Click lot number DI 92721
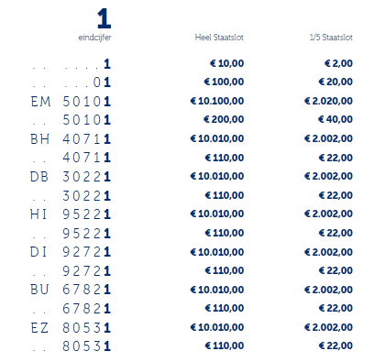Image resolution: width=374 pixels, height=362 pixels. pyautogui.click(x=71, y=252)
